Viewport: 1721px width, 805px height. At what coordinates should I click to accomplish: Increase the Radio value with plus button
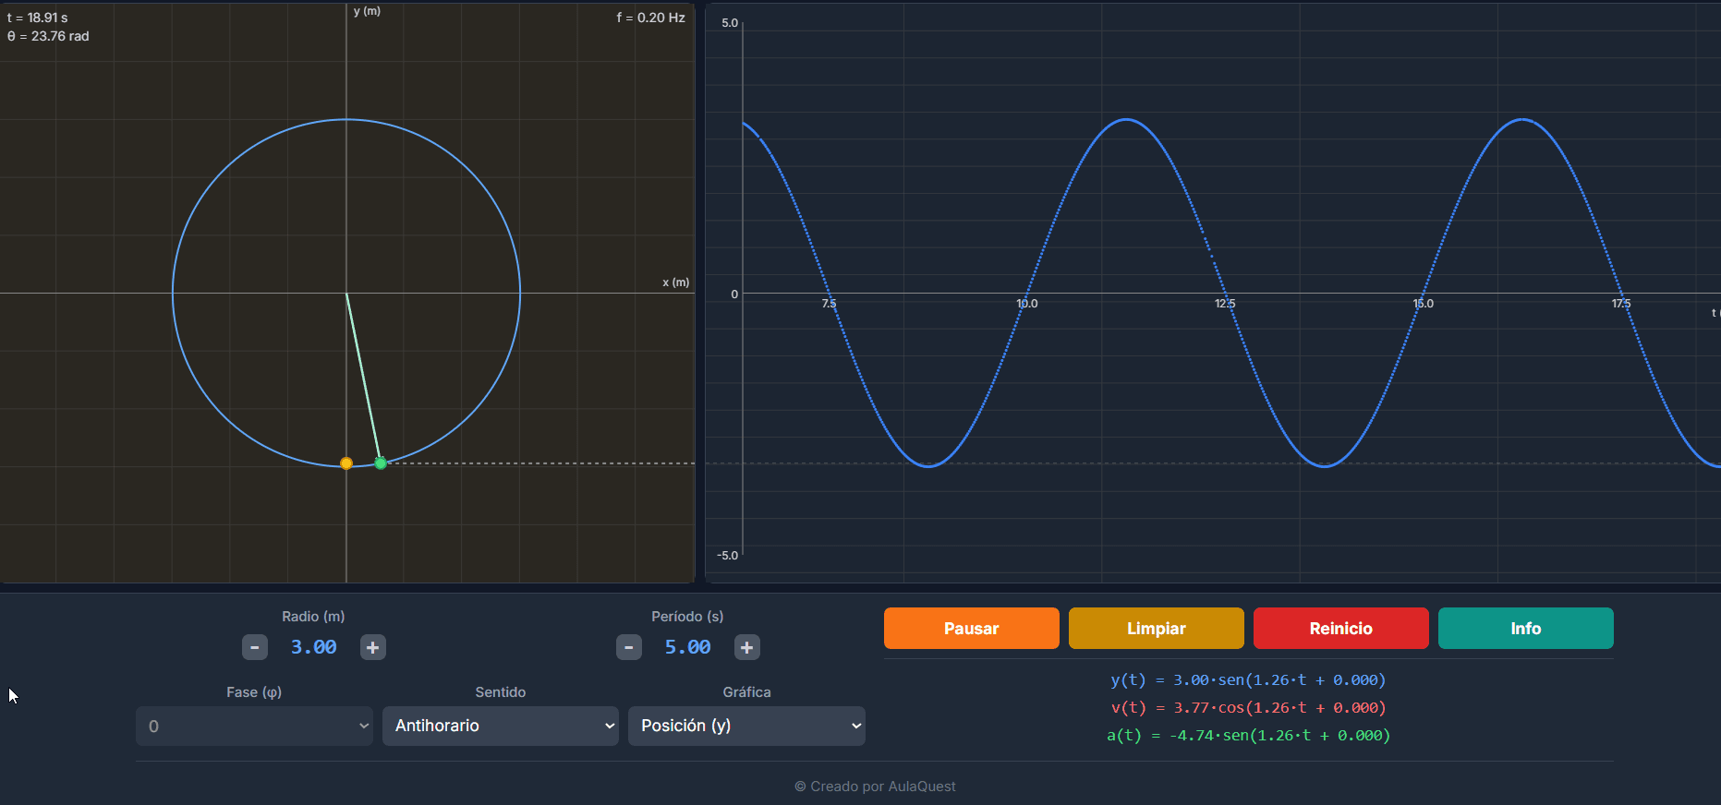pyautogui.click(x=373, y=647)
